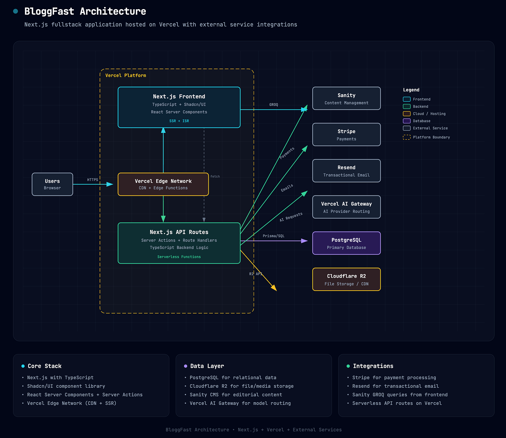Click the Prisma/SQL connection label
The image size is (506, 438).
(x=274, y=236)
